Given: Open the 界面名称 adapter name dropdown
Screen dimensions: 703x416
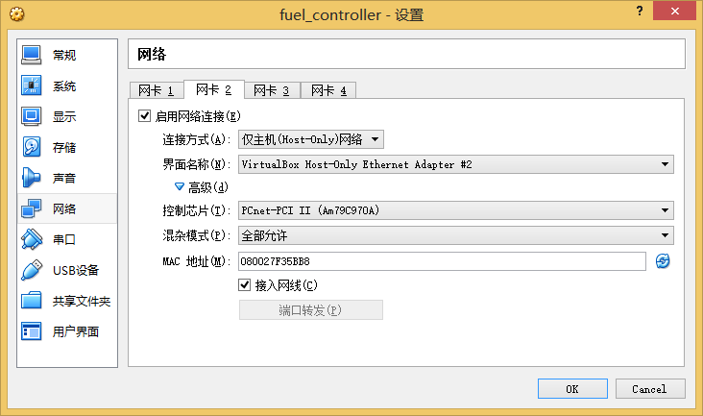Looking at the screenshot, I should [x=455, y=164].
